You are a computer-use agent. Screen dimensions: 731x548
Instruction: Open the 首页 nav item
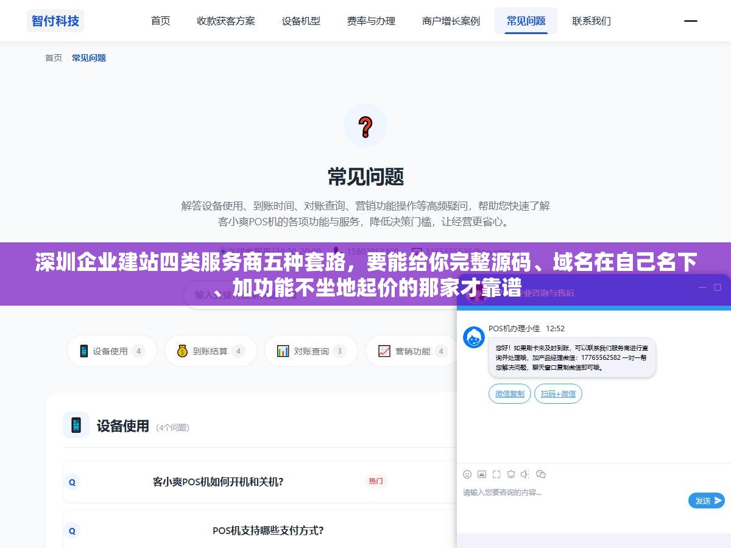[x=161, y=21]
